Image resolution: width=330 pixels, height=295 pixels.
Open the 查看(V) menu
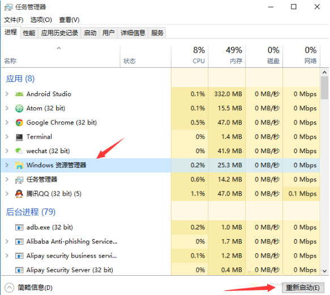point(69,20)
